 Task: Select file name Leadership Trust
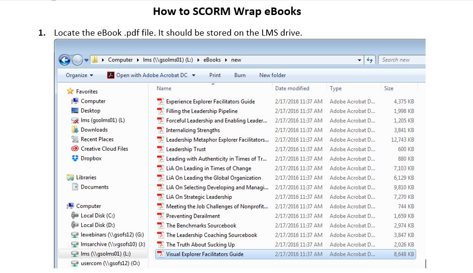(x=186, y=149)
